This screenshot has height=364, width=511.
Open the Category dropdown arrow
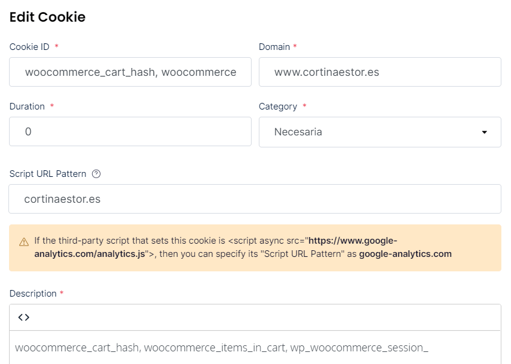(485, 132)
